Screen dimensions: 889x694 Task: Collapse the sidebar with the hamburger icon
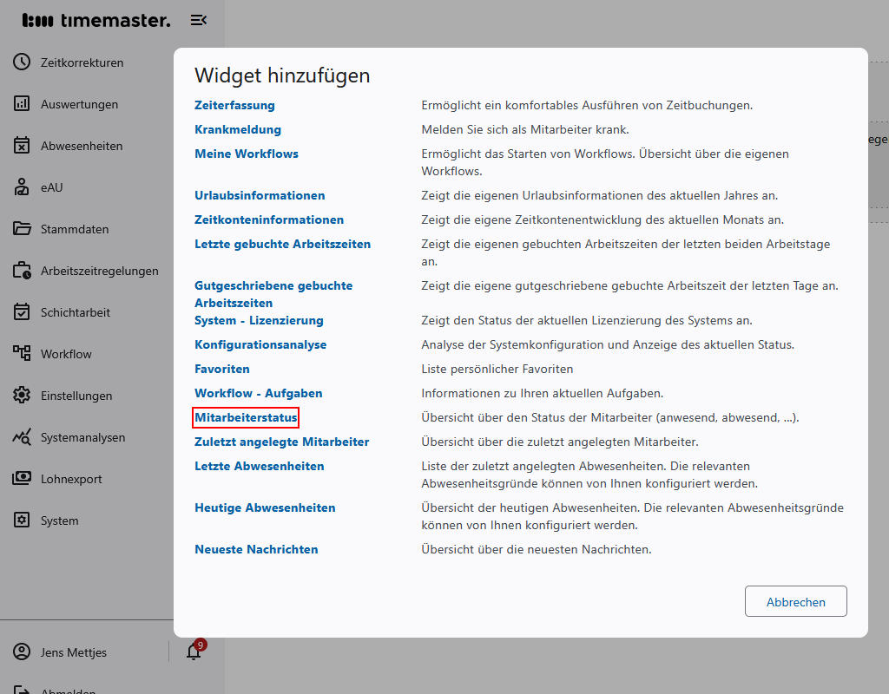(198, 19)
